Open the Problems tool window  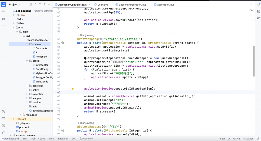3,125
